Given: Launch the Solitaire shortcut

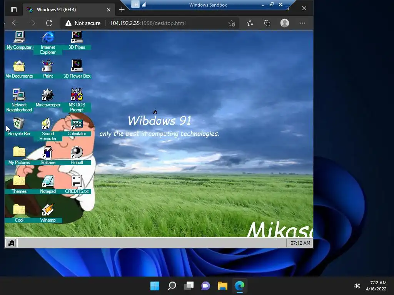Looking at the screenshot, I should click(48, 156).
